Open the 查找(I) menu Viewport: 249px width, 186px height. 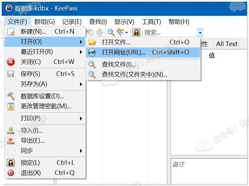(98, 22)
